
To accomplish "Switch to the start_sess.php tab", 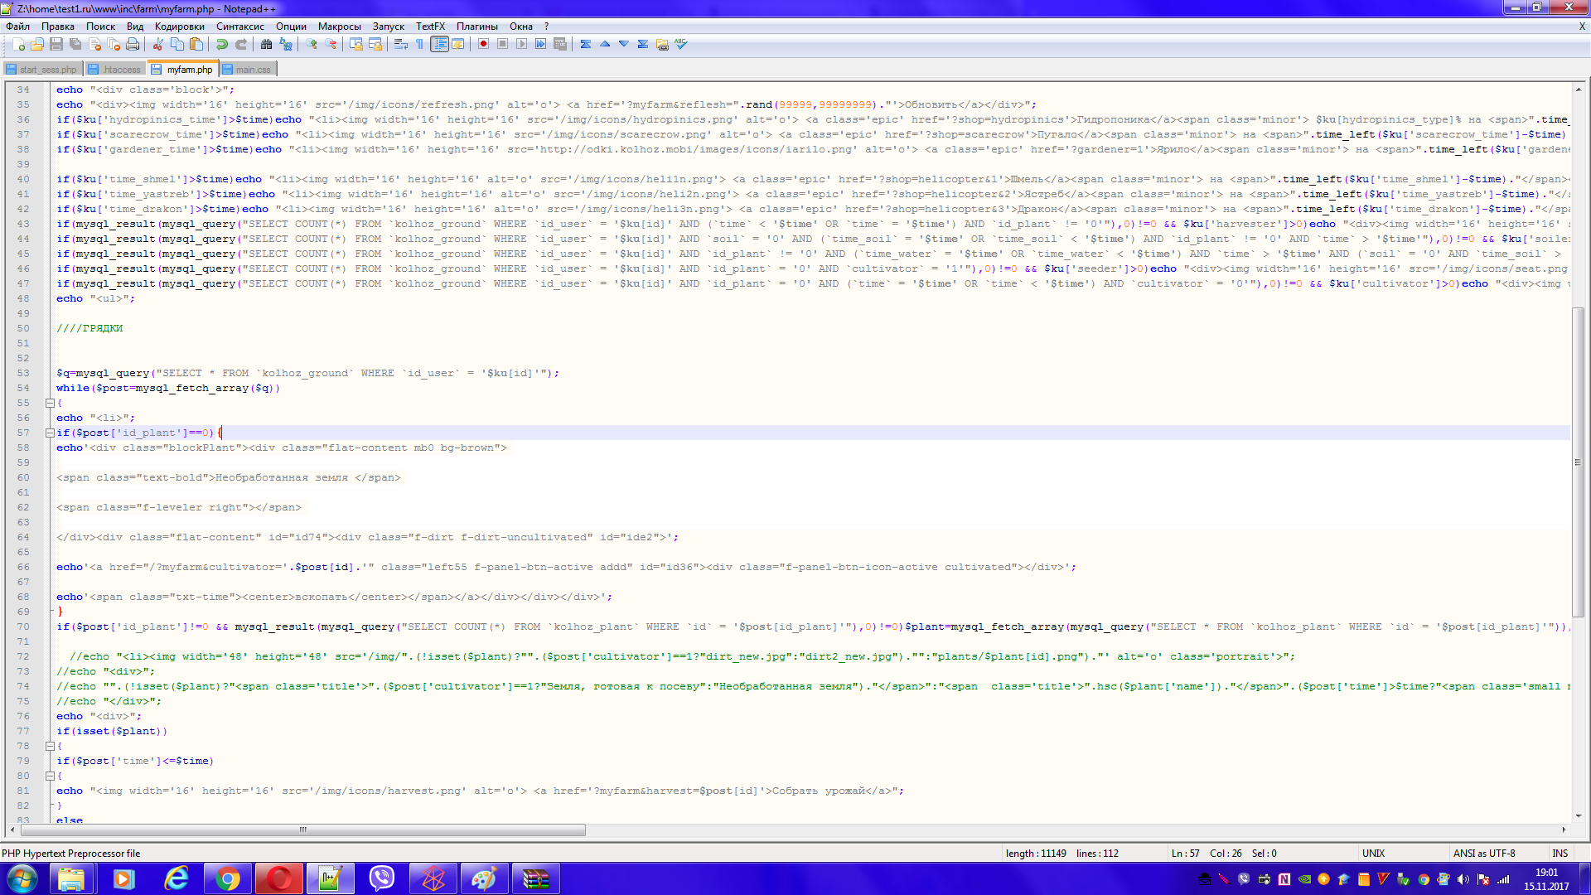I will click(42, 70).
